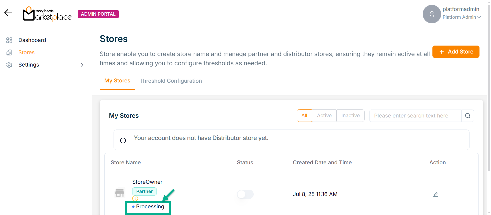Click the search magnifier icon
The height and width of the screenshot is (215, 491).
(467, 116)
